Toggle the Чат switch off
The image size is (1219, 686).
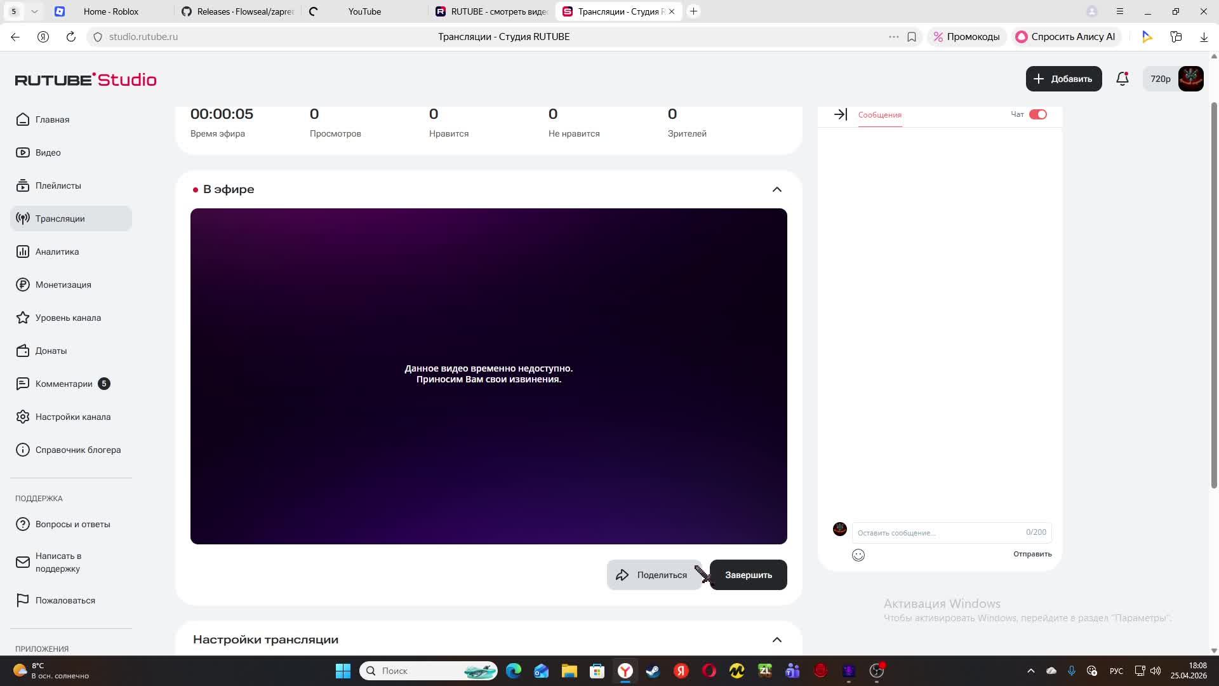pyautogui.click(x=1037, y=114)
